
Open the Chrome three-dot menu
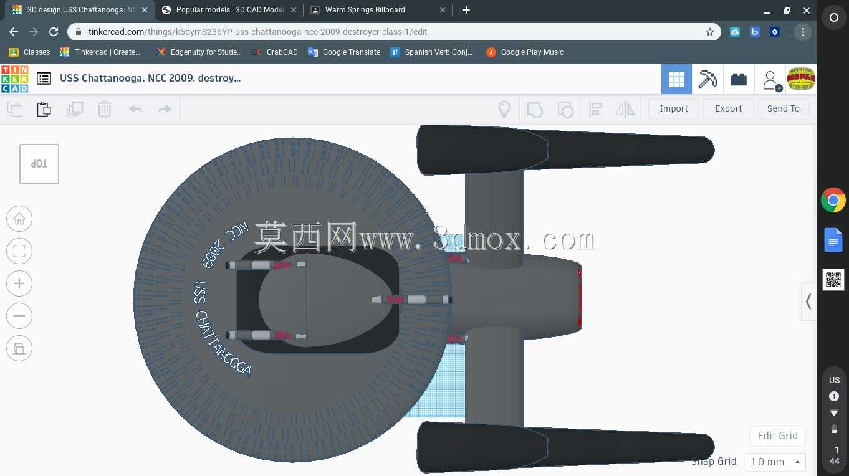point(803,32)
